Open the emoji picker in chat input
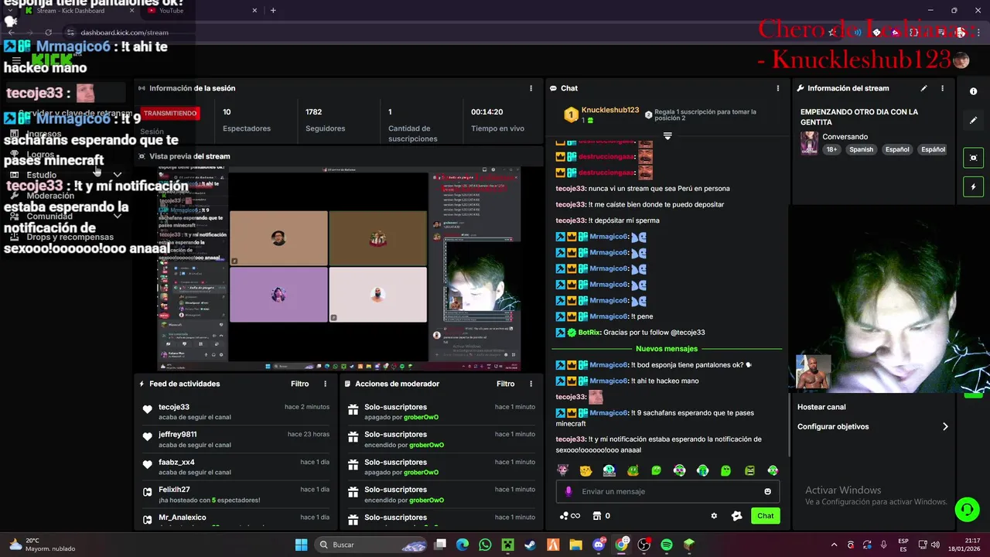990x557 pixels. [767, 491]
